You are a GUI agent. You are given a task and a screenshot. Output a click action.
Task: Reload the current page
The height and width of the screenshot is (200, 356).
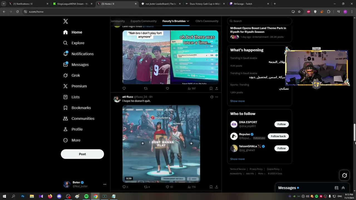[x=17, y=12]
